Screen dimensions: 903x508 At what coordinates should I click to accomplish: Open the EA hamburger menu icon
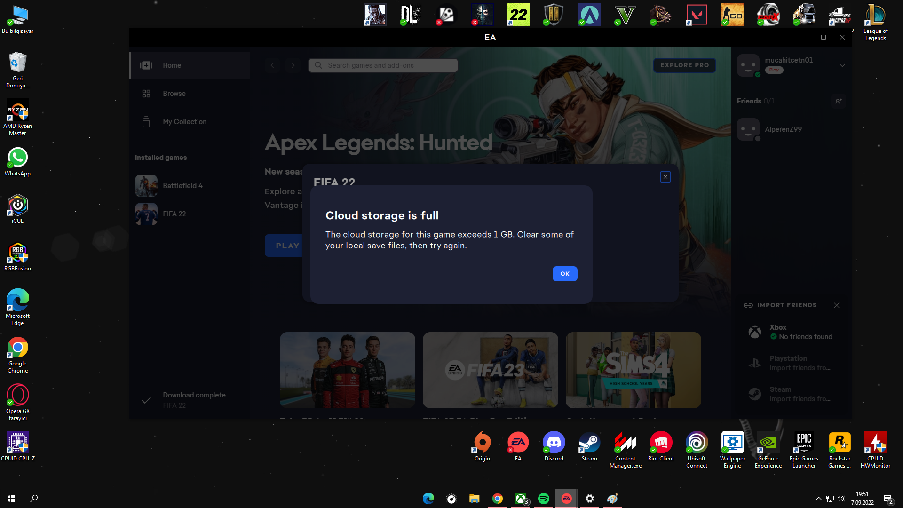tap(139, 37)
